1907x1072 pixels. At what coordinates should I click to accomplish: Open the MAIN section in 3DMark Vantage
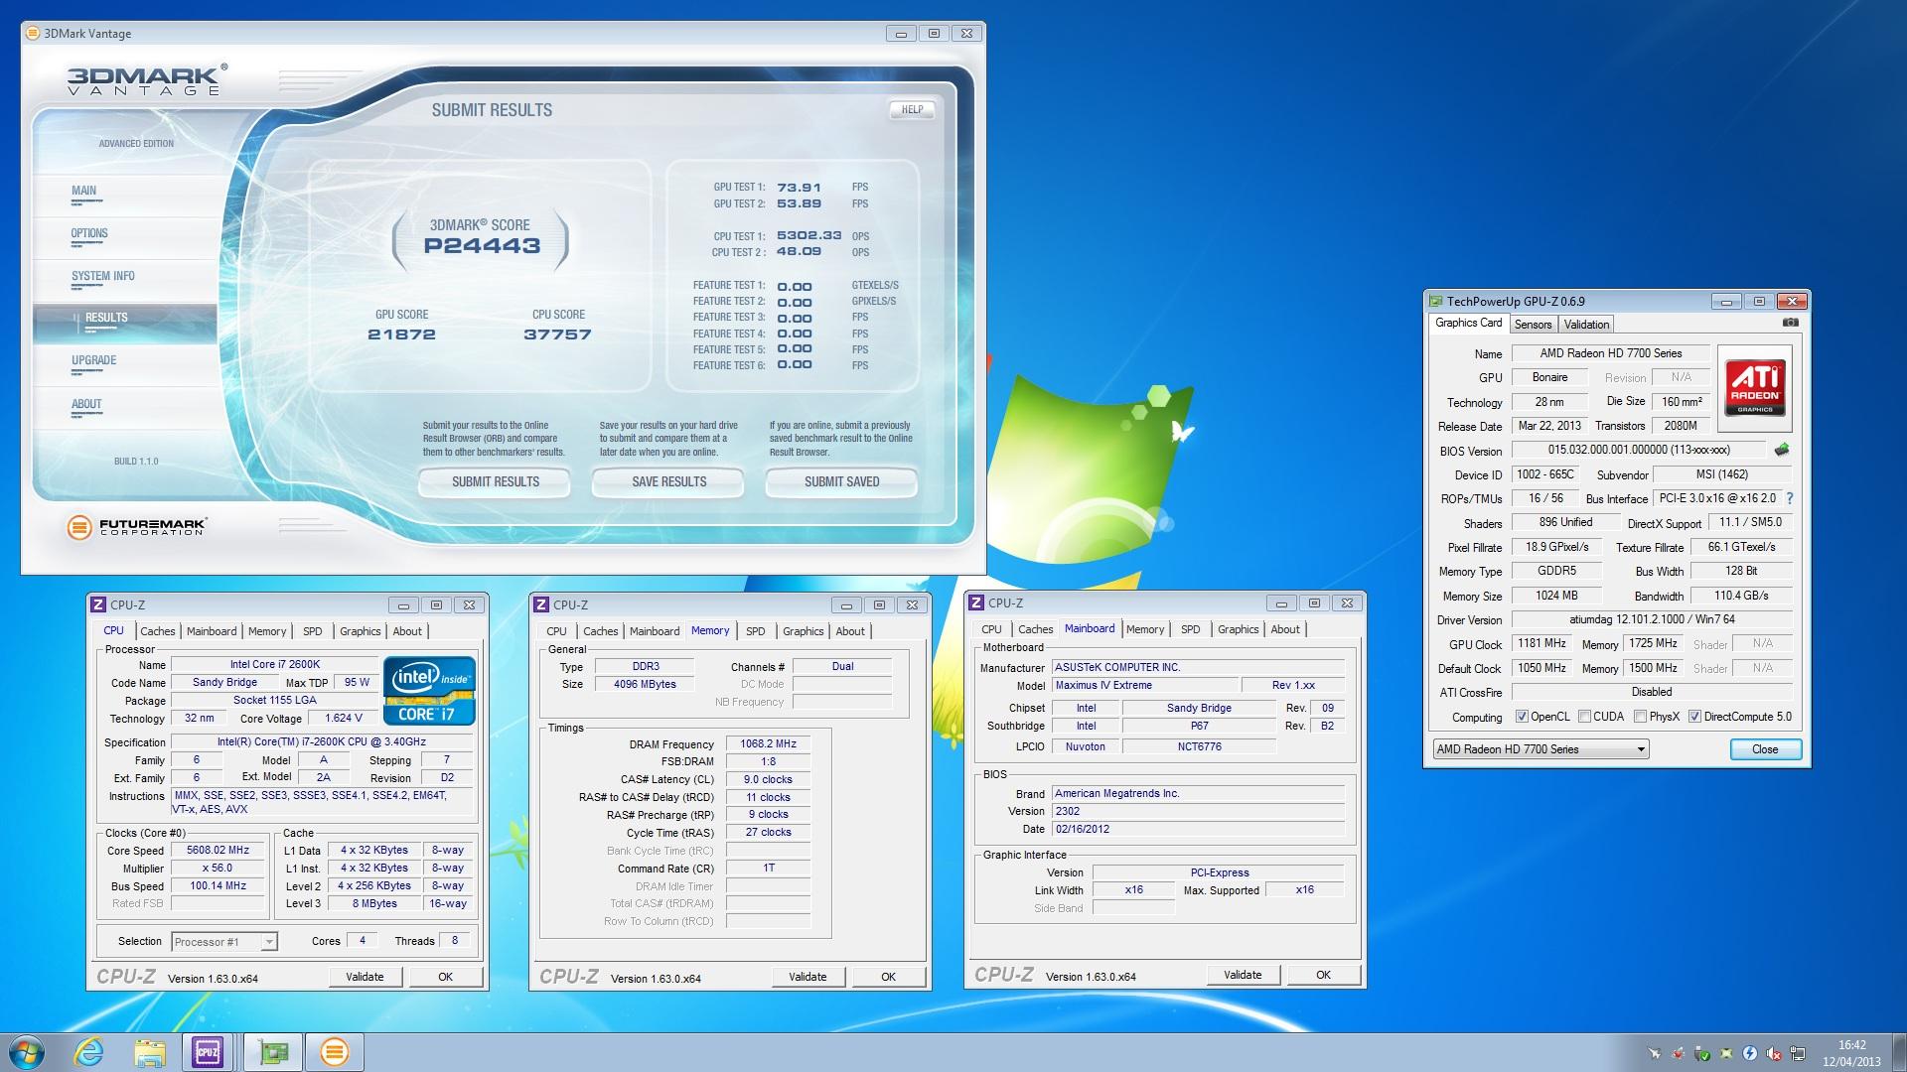84,191
